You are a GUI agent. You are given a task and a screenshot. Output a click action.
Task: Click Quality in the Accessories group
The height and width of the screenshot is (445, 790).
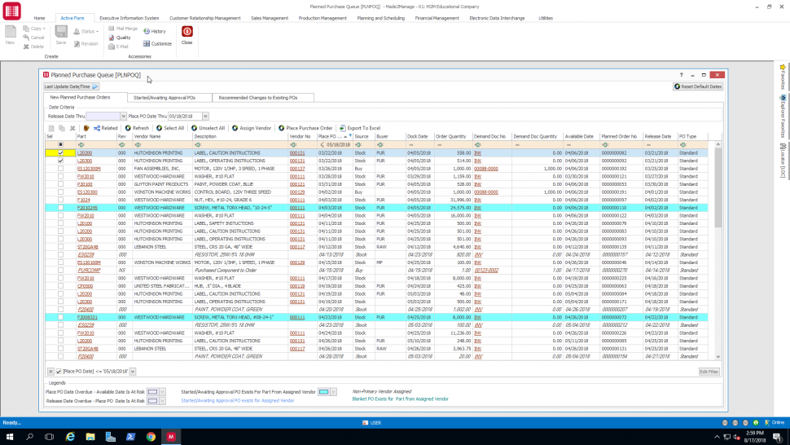point(118,37)
